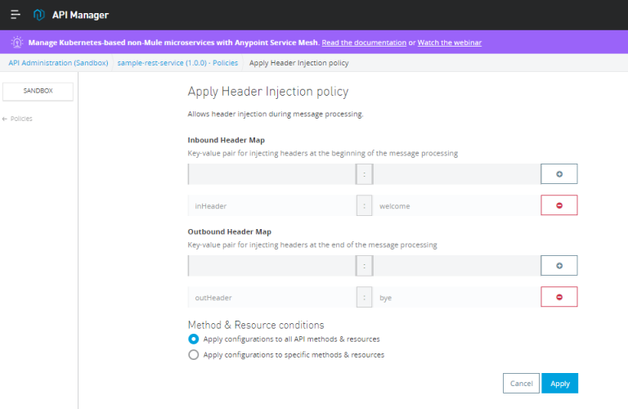Image resolution: width=628 pixels, height=409 pixels.
Task: Click the inHeader key field
Action: coord(271,205)
